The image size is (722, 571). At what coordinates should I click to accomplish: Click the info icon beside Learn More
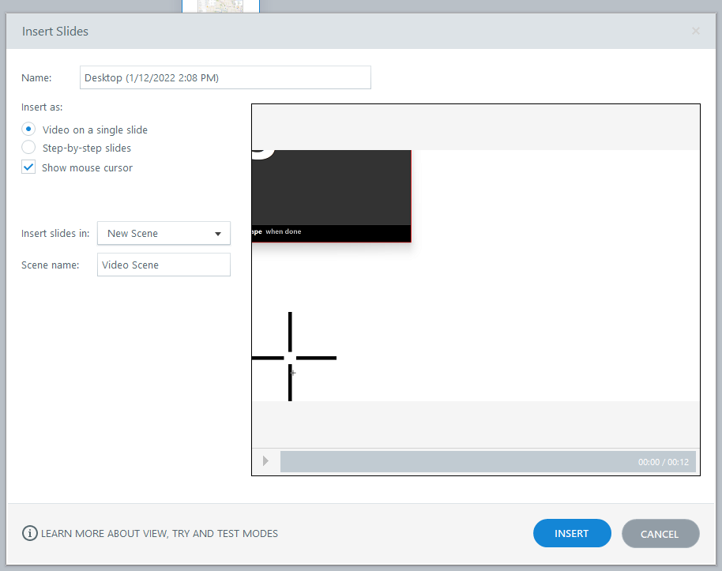(x=30, y=533)
